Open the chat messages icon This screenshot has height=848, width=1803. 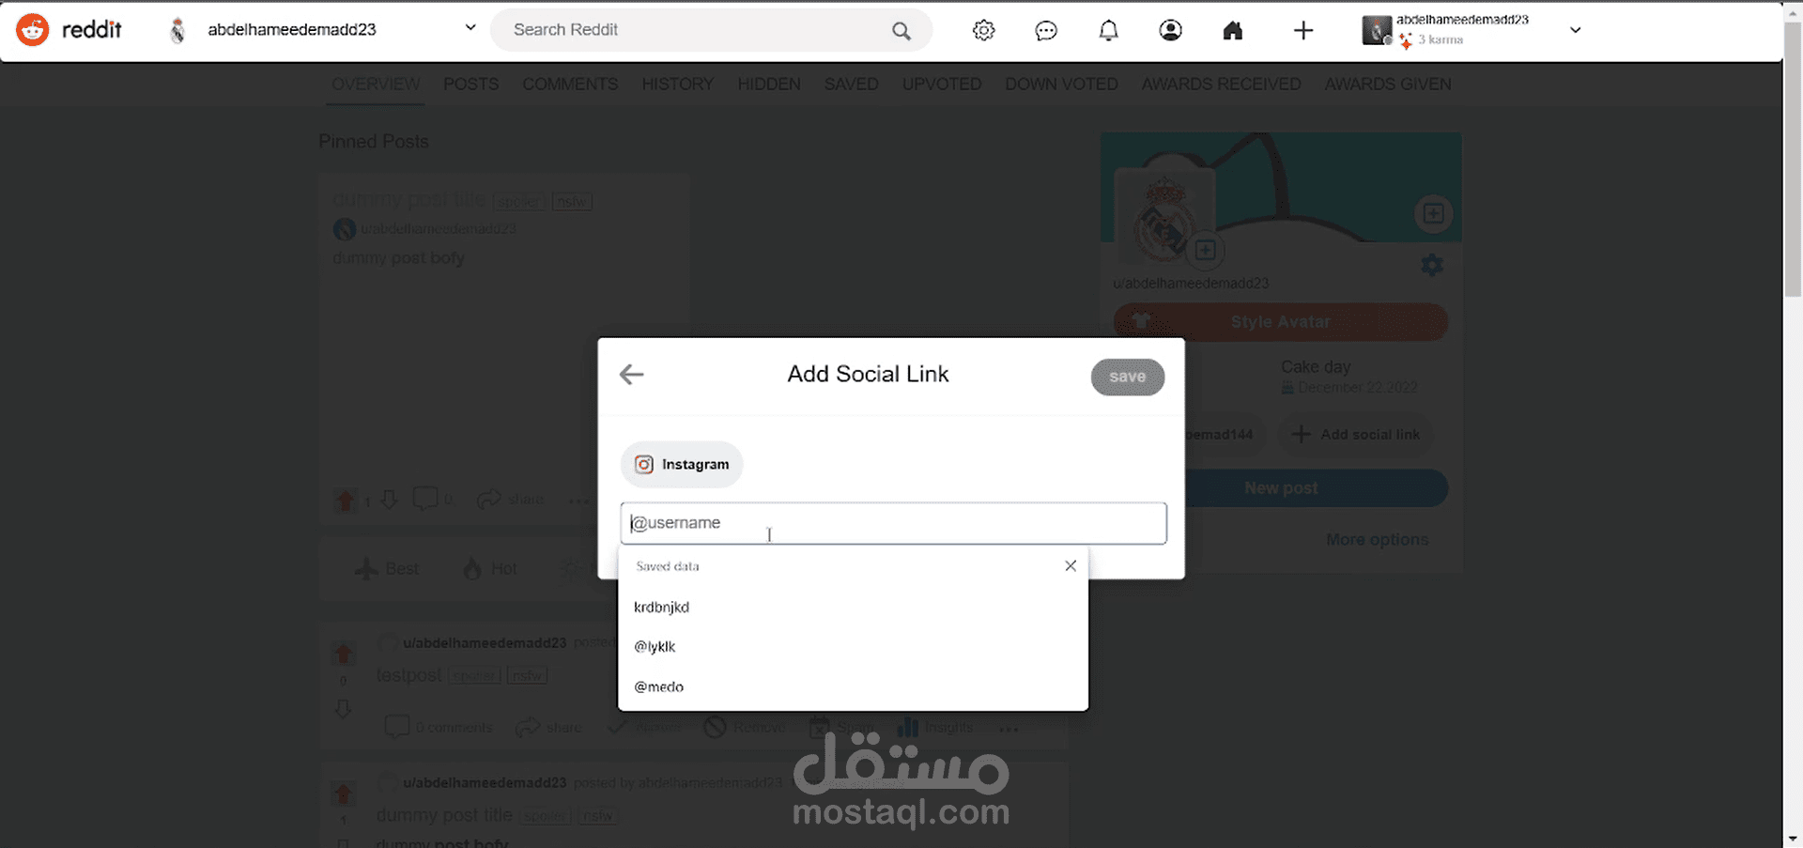1046,30
